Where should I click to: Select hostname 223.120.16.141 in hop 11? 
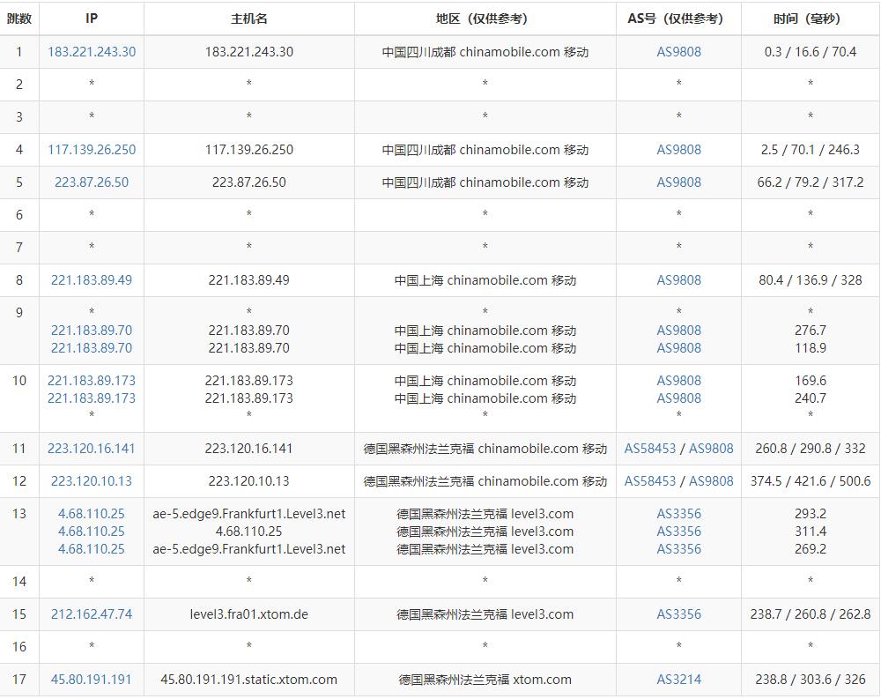pyautogui.click(x=249, y=448)
